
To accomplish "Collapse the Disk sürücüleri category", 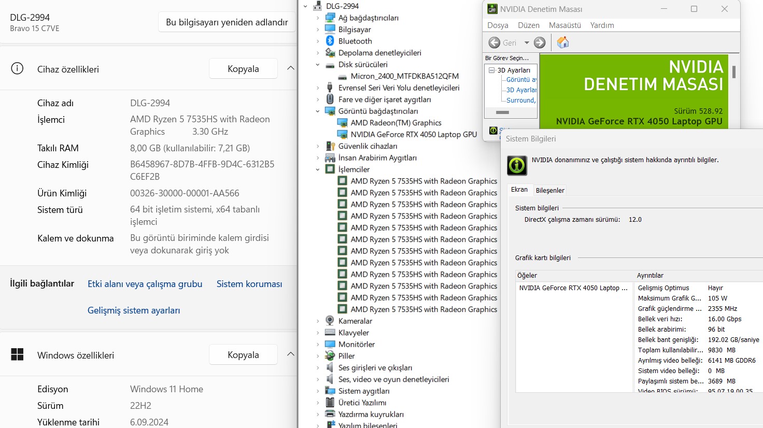I will [318, 65].
